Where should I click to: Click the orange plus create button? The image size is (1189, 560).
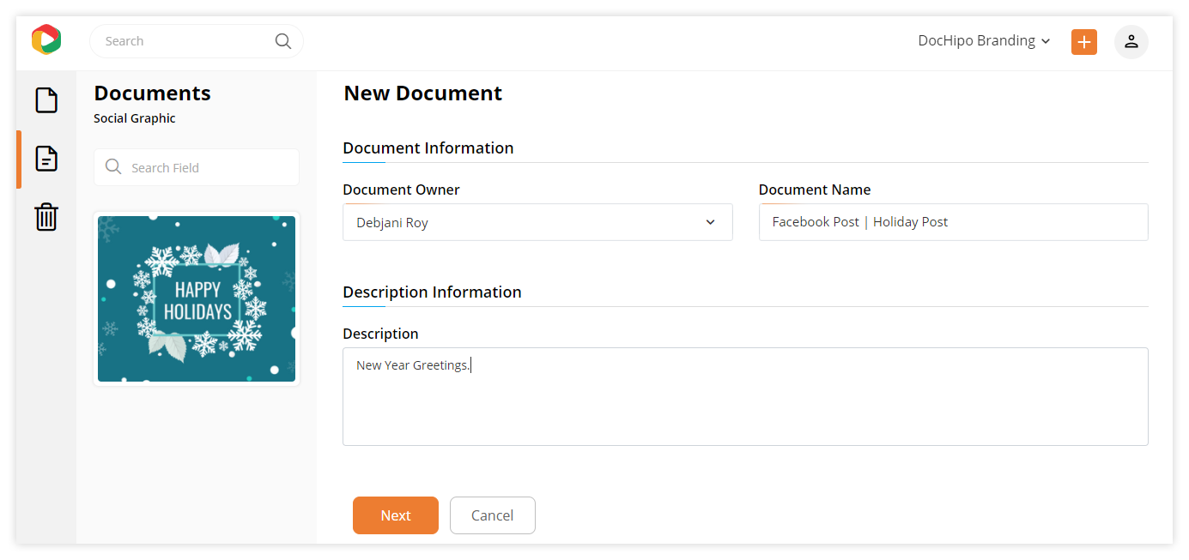pos(1084,42)
